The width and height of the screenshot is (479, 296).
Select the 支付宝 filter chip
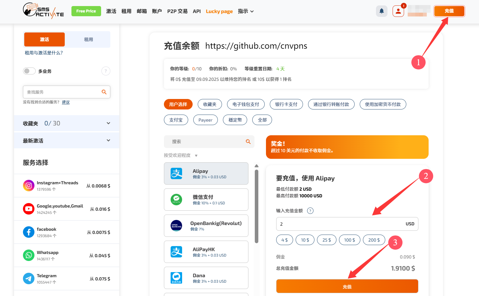click(176, 120)
